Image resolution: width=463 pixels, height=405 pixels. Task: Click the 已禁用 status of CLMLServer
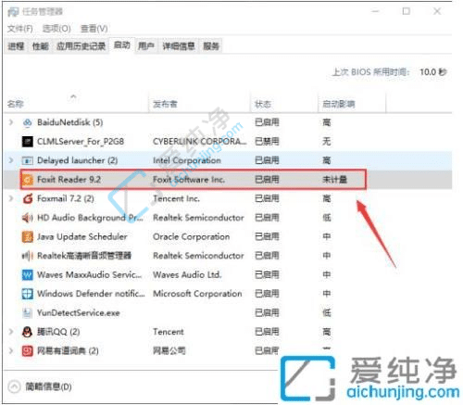pyautogui.click(x=267, y=142)
